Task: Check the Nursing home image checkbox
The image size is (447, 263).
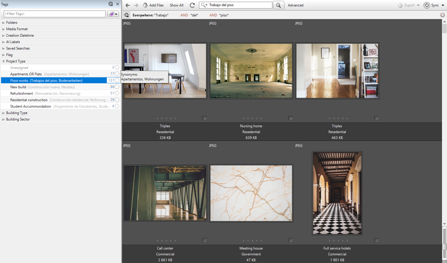Action: coord(291,118)
